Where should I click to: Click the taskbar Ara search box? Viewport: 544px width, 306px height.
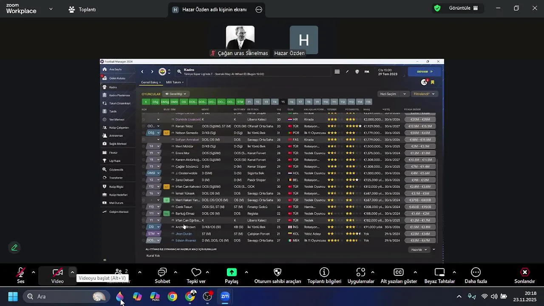pyautogui.click(x=65, y=297)
